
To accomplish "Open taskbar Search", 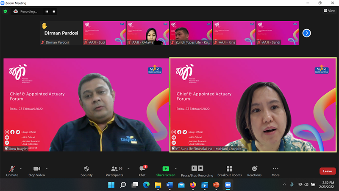I will pyautogui.click(x=123, y=185).
